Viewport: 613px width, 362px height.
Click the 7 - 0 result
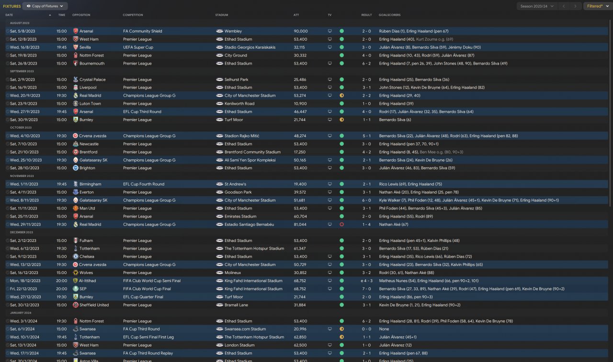point(366,289)
